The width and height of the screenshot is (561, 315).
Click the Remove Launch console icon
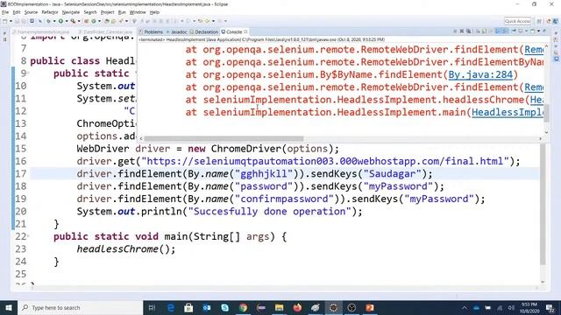[x=462, y=31]
